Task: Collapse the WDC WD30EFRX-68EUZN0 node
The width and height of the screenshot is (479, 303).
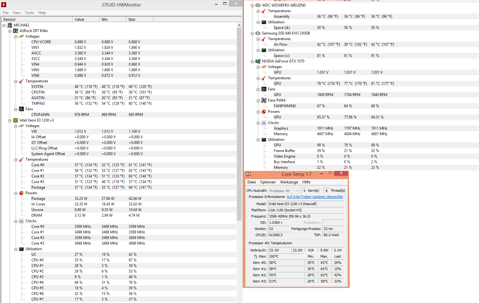Action: pos(252,5)
